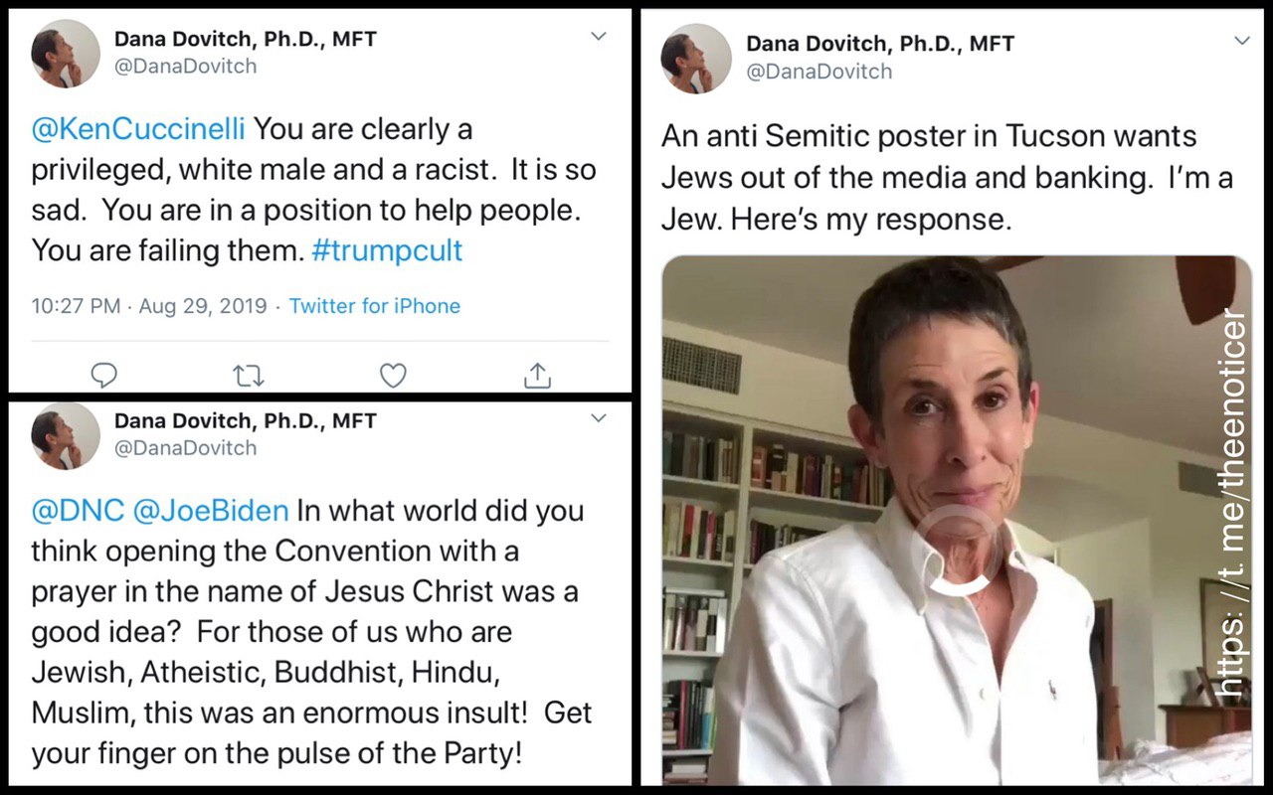Open the @KenCuccinelli mention

[138, 129]
